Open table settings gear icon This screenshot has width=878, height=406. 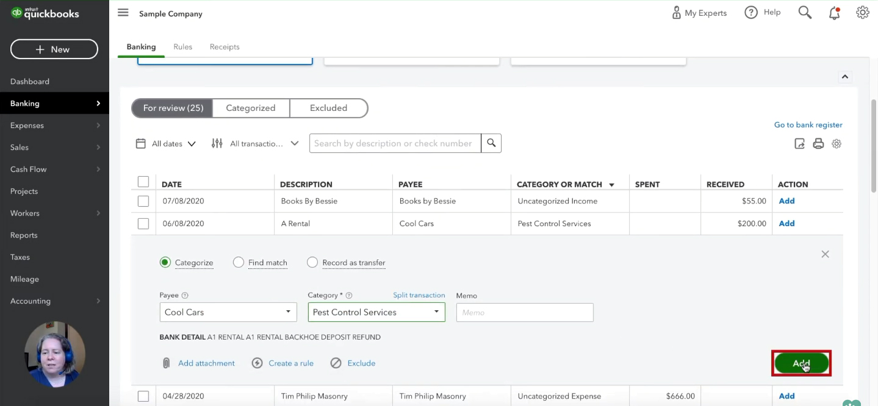tap(837, 144)
